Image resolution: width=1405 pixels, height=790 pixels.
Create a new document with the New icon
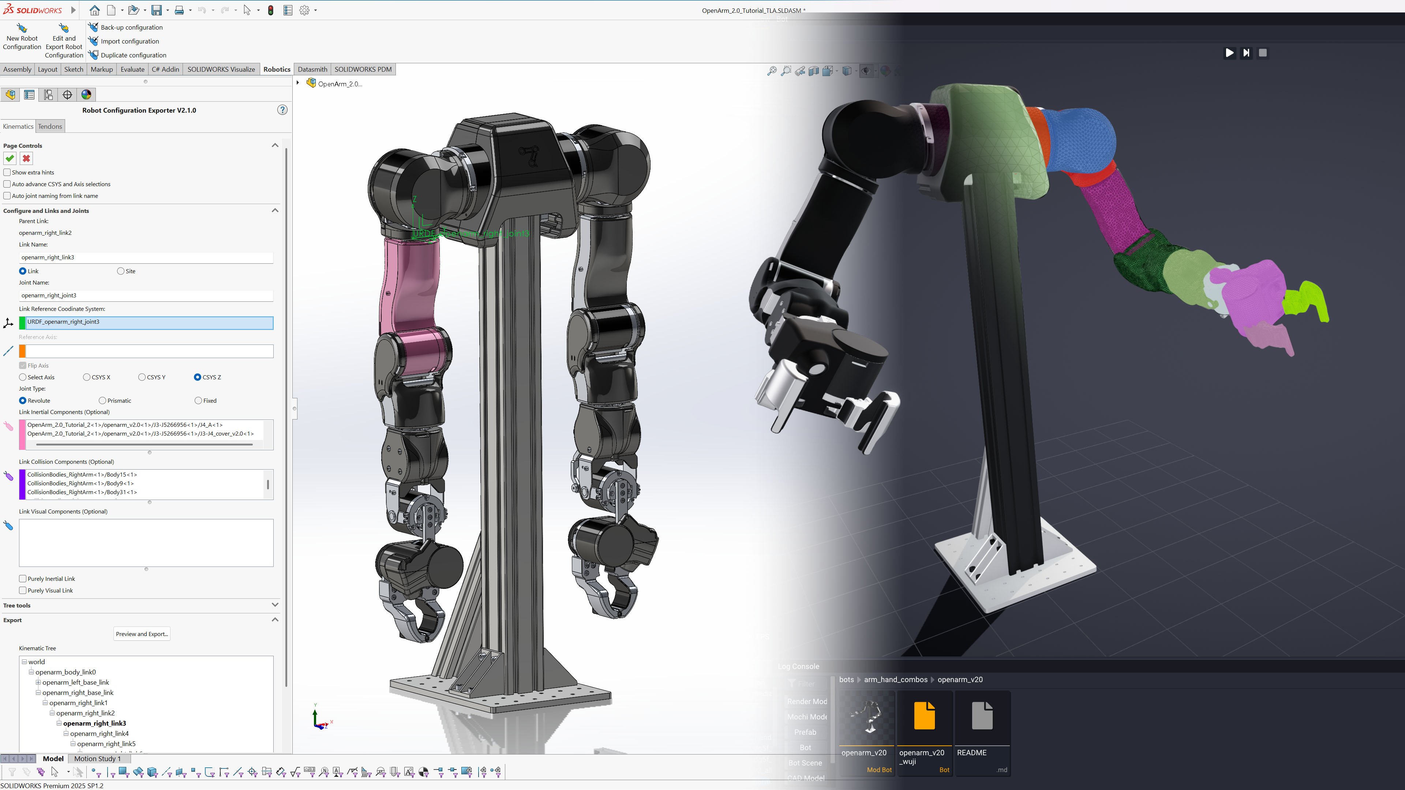[x=111, y=10]
